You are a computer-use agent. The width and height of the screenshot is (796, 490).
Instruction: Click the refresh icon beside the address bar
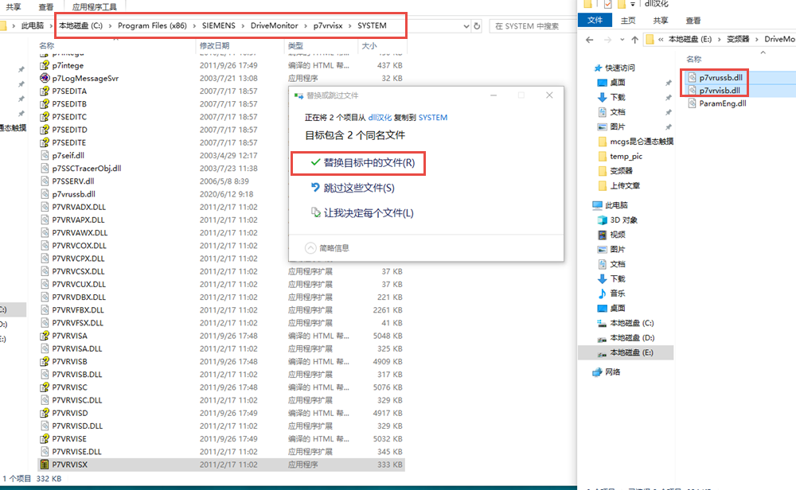pyautogui.click(x=477, y=26)
